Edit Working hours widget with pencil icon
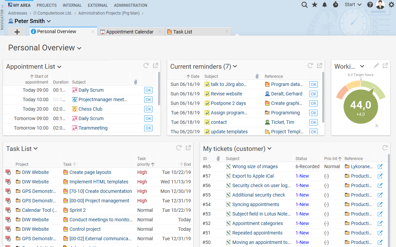The width and height of the screenshot is (396, 247). (x=376, y=66)
